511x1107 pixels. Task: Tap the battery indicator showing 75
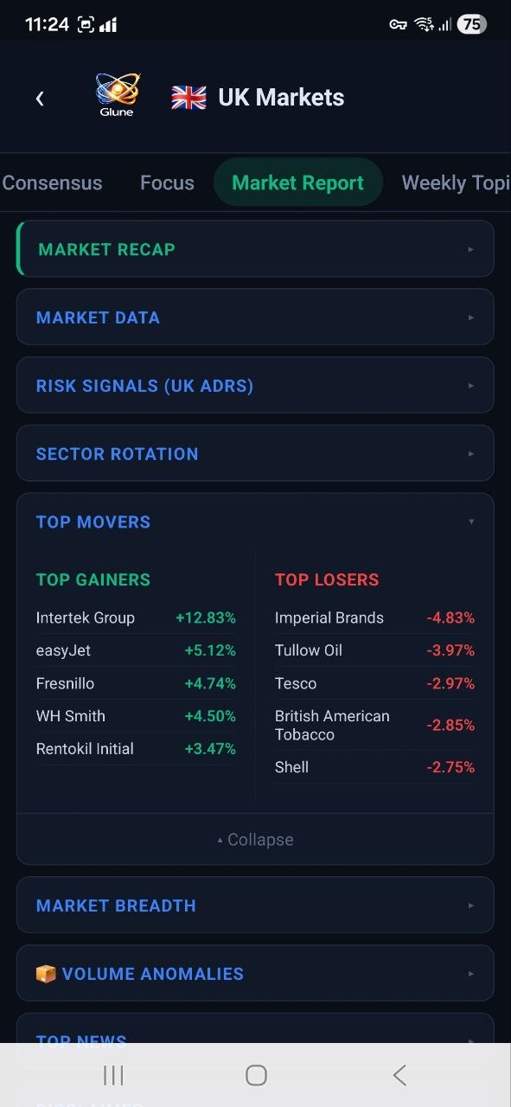pyautogui.click(x=471, y=23)
